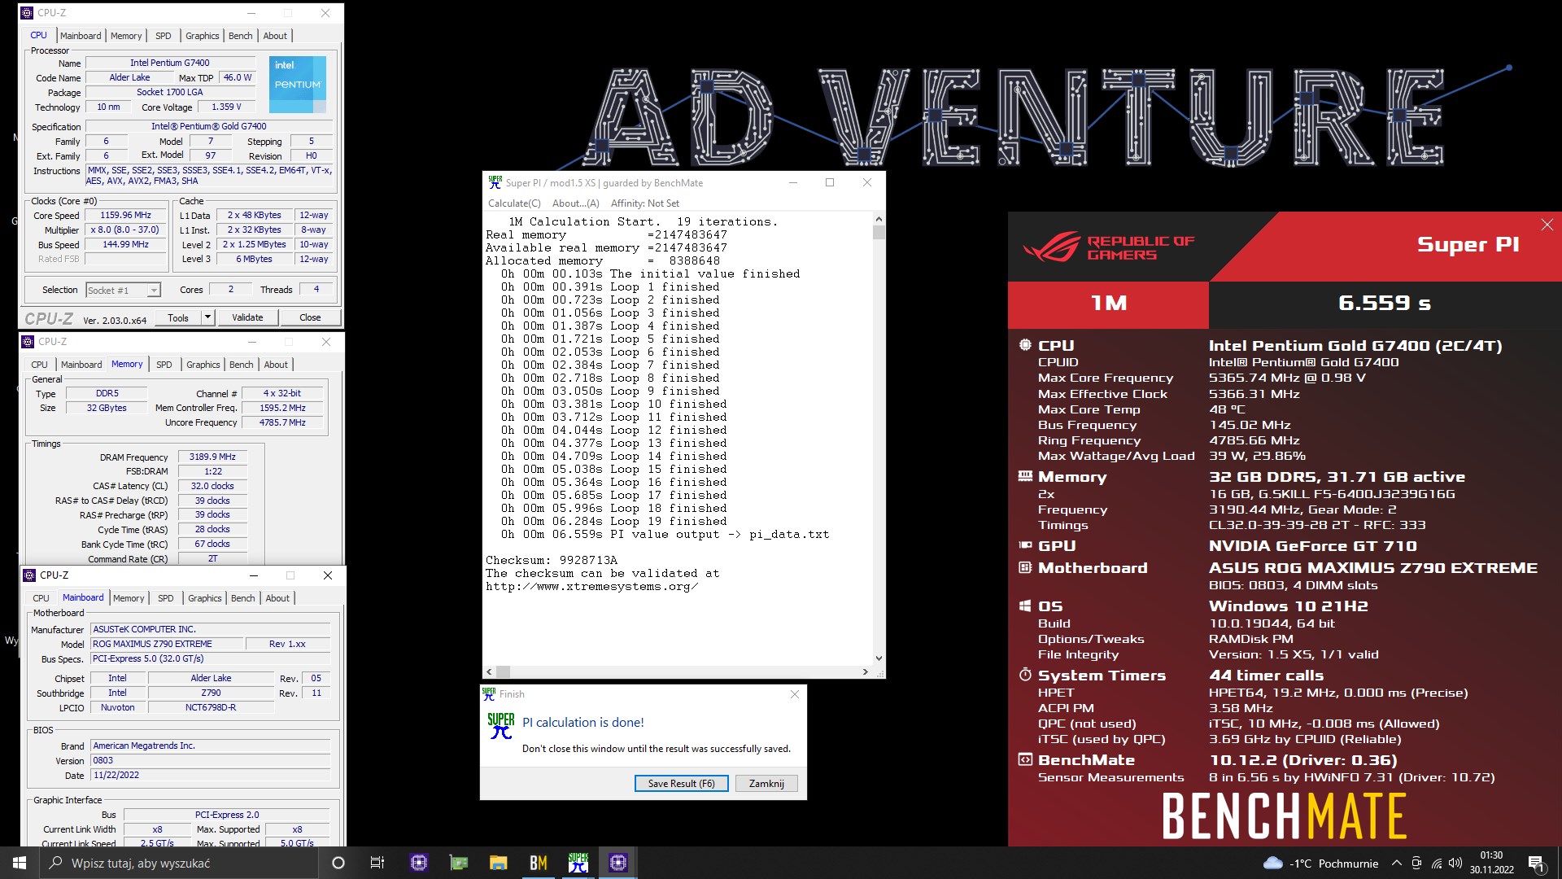Click the Republic of Gamers logo

1109,247
